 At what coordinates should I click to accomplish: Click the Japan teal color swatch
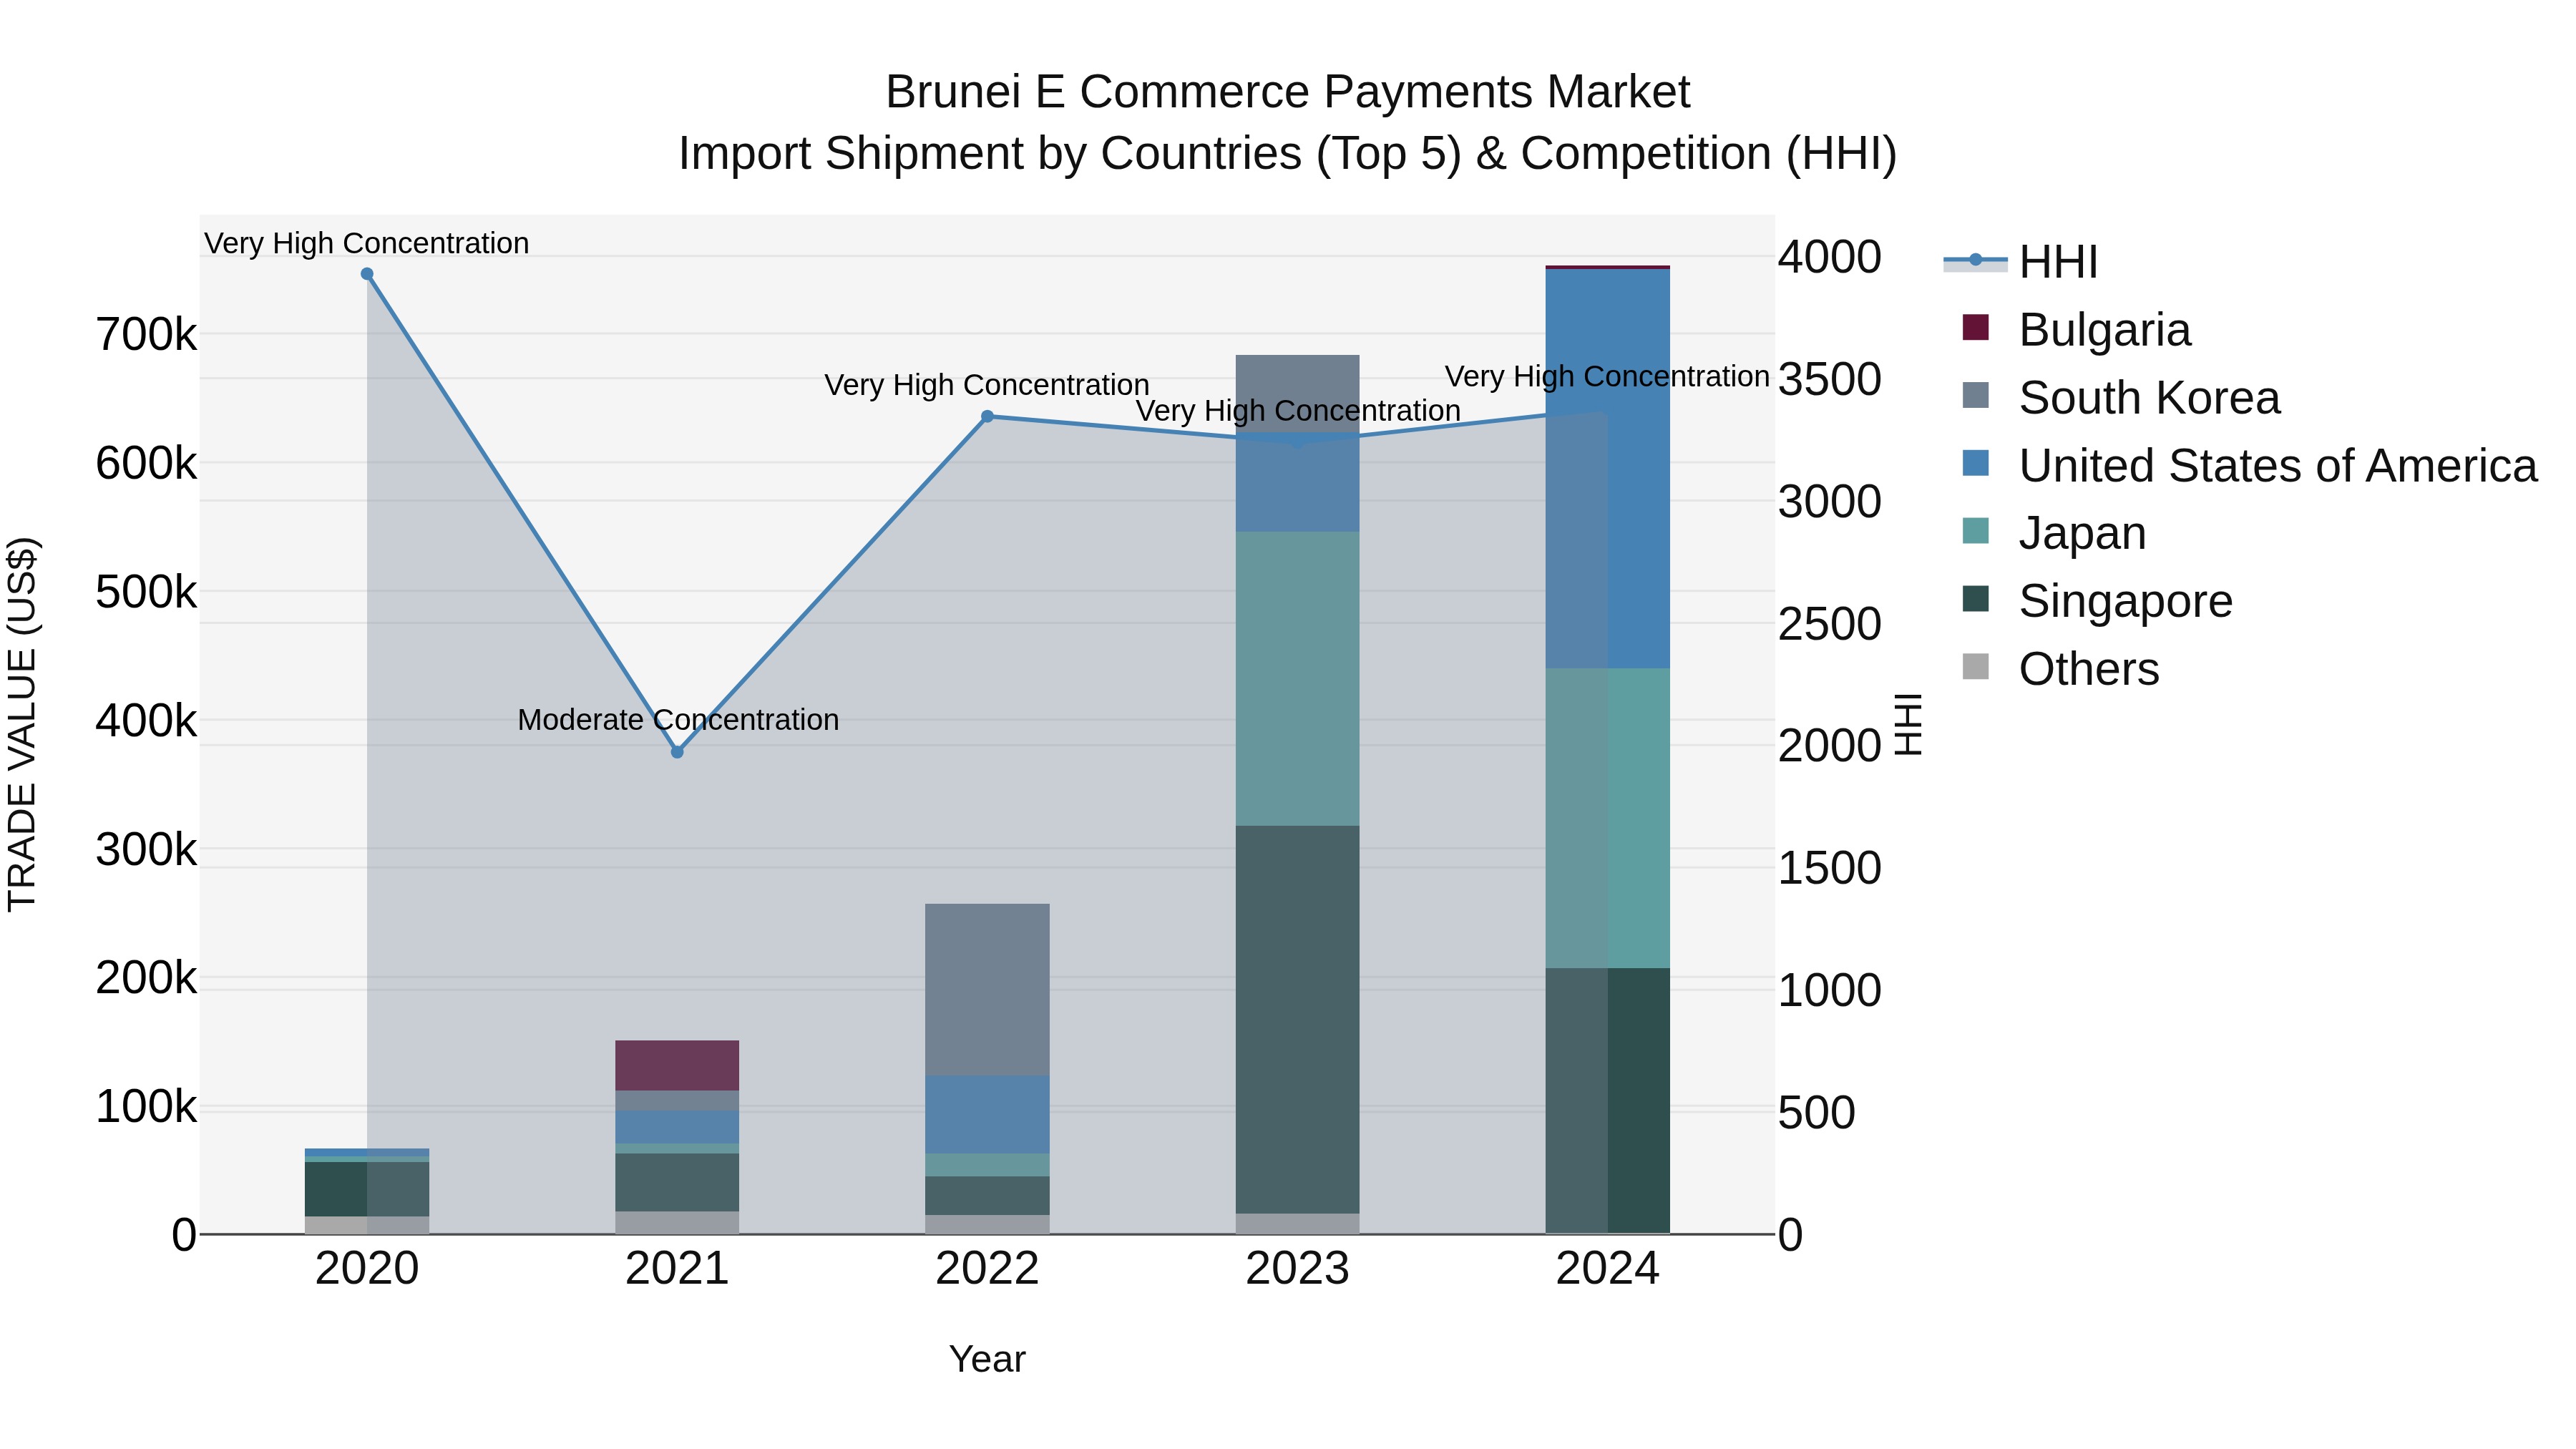1976,531
